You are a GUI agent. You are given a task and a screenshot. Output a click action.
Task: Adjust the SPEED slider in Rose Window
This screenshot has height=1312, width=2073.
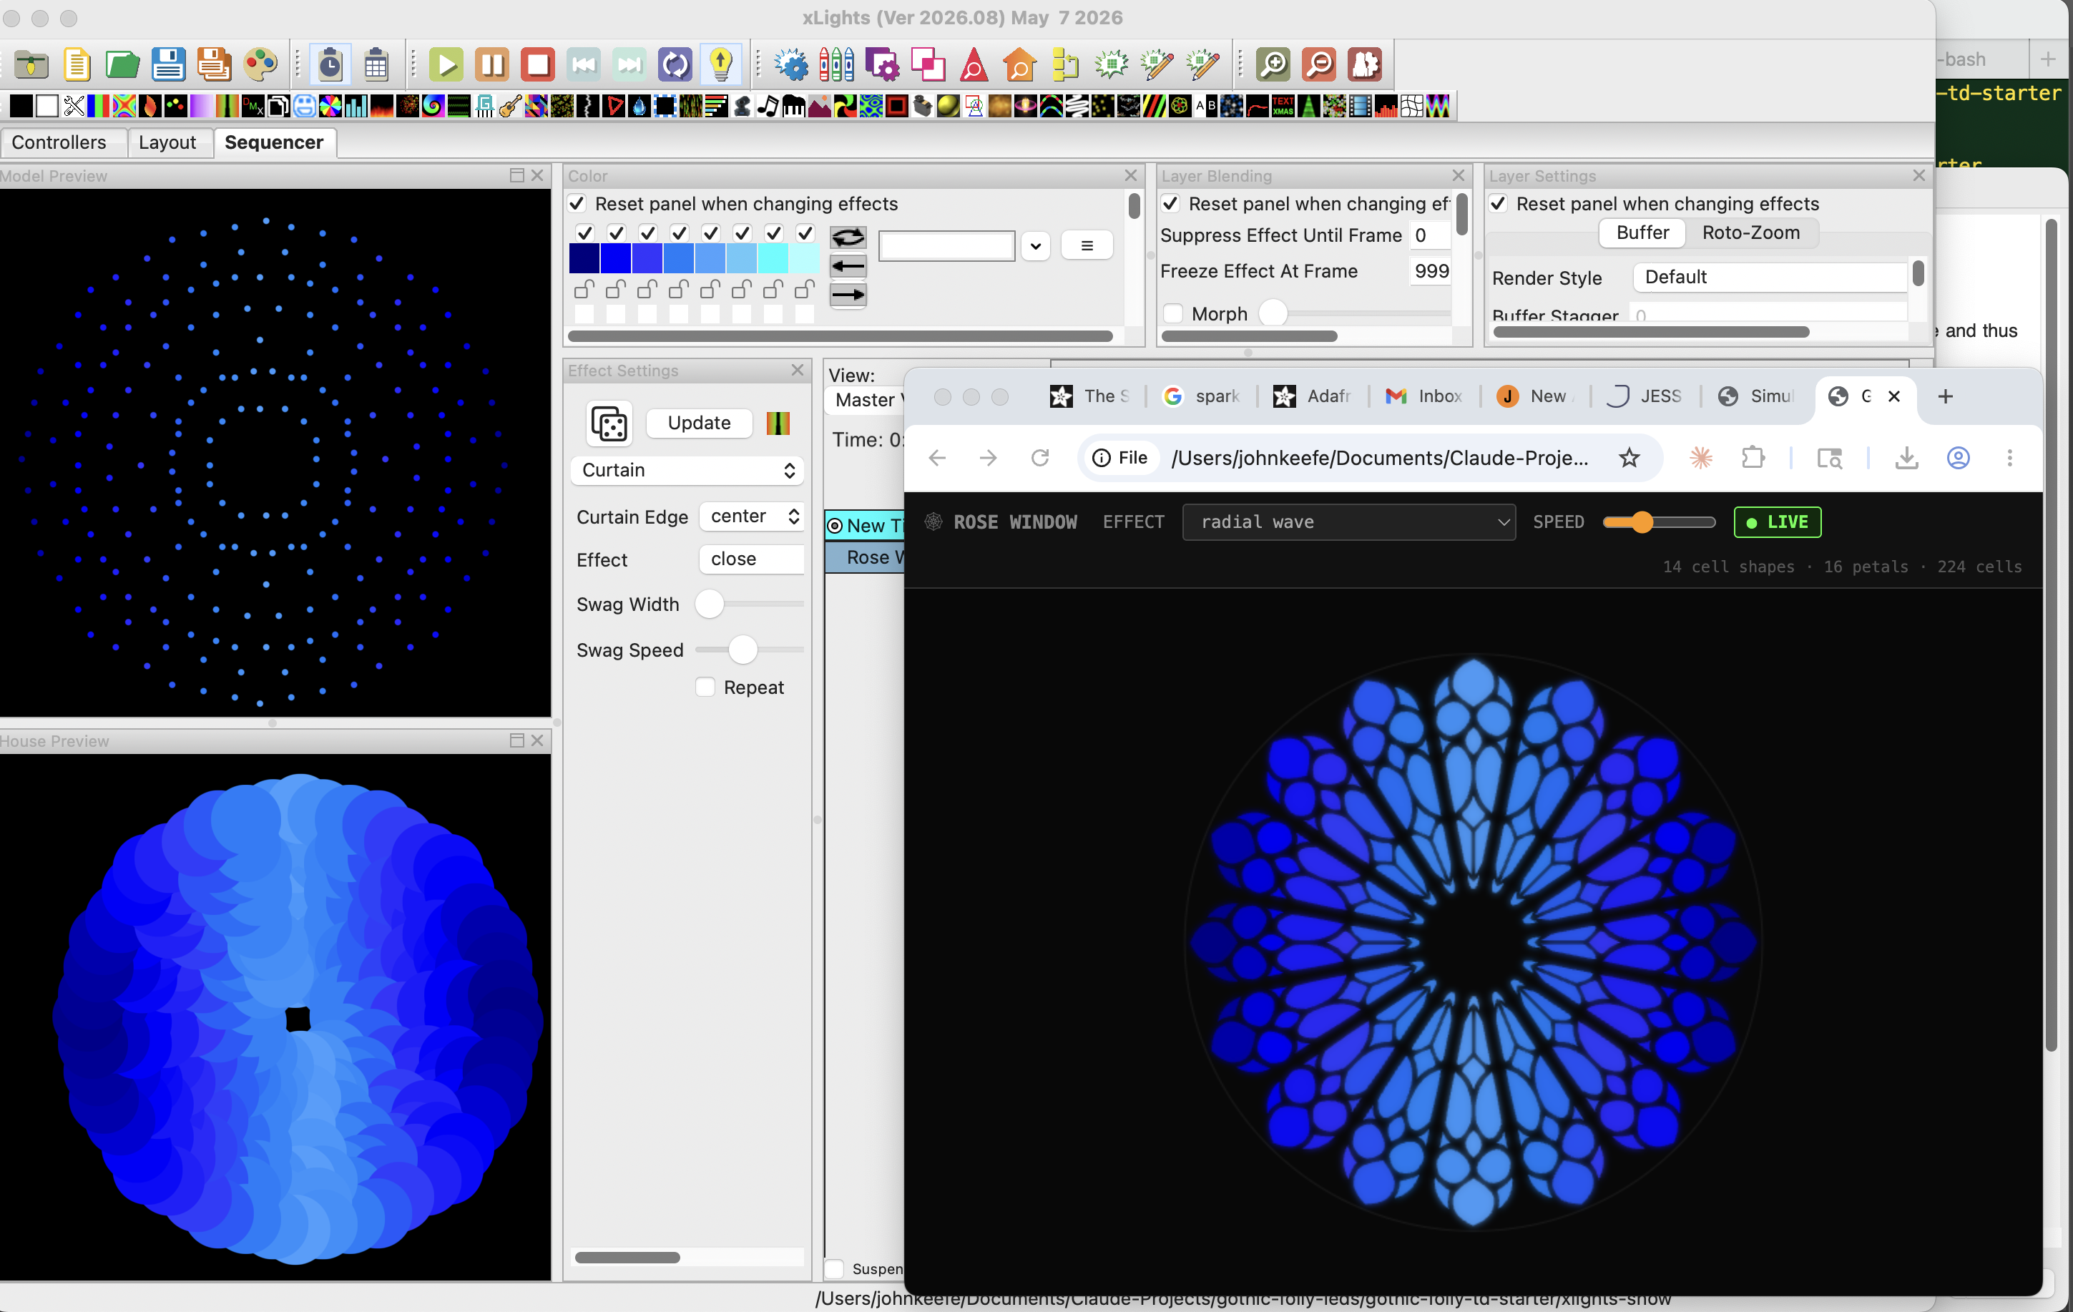coord(1659,522)
